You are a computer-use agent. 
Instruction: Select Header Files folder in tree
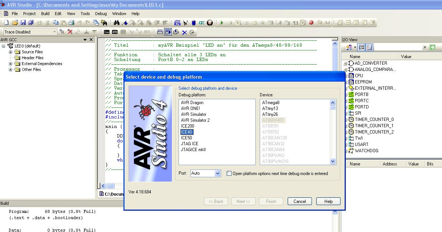(32, 58)
